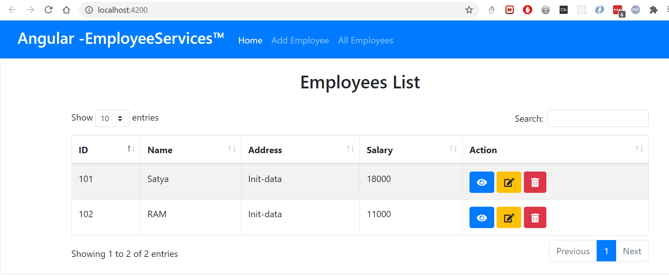Delete employee Satya using red trash icon
This screenshot has height=276, width=669.
tap(535, 182)
